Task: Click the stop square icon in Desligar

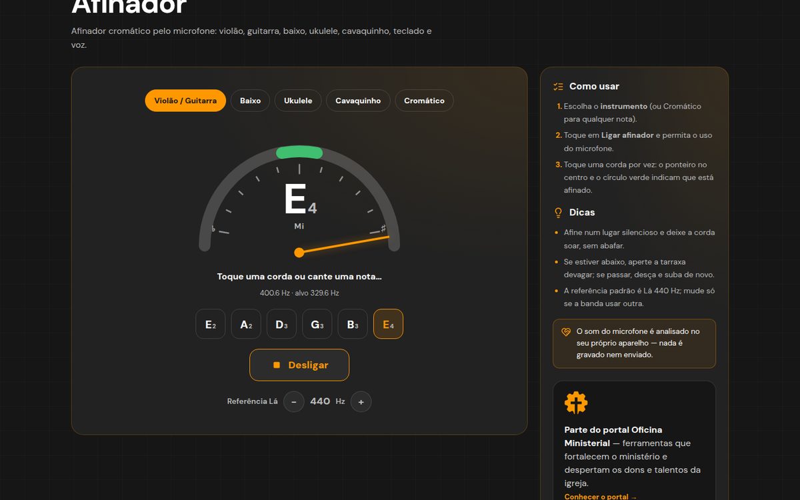Action: pos(277,365)
